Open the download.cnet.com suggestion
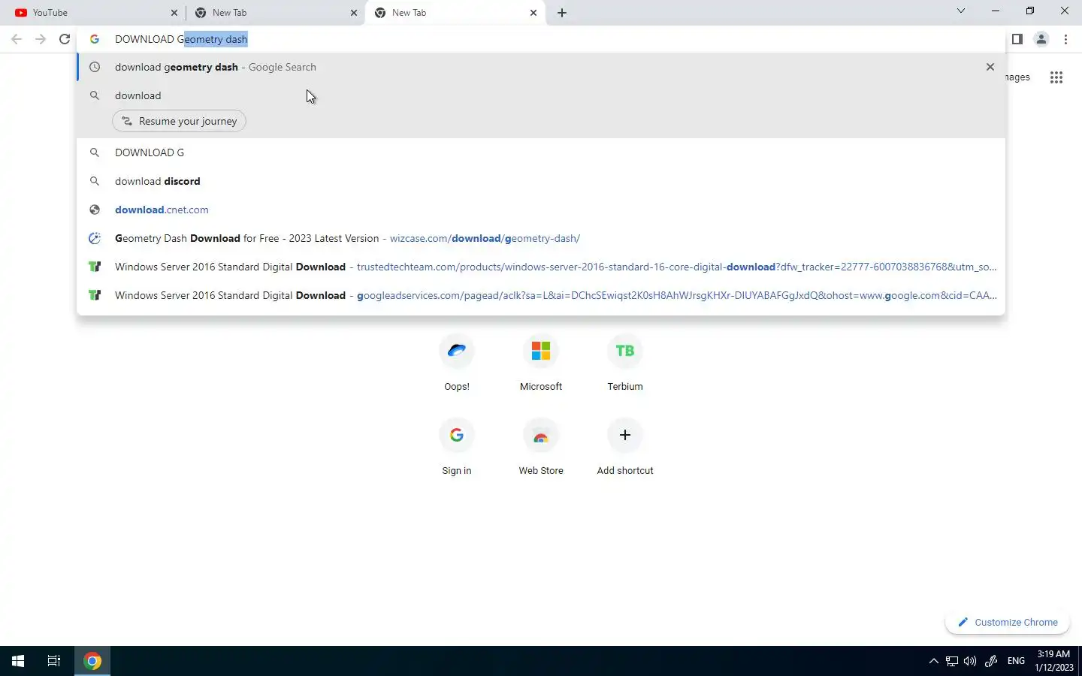 (541, 210)
